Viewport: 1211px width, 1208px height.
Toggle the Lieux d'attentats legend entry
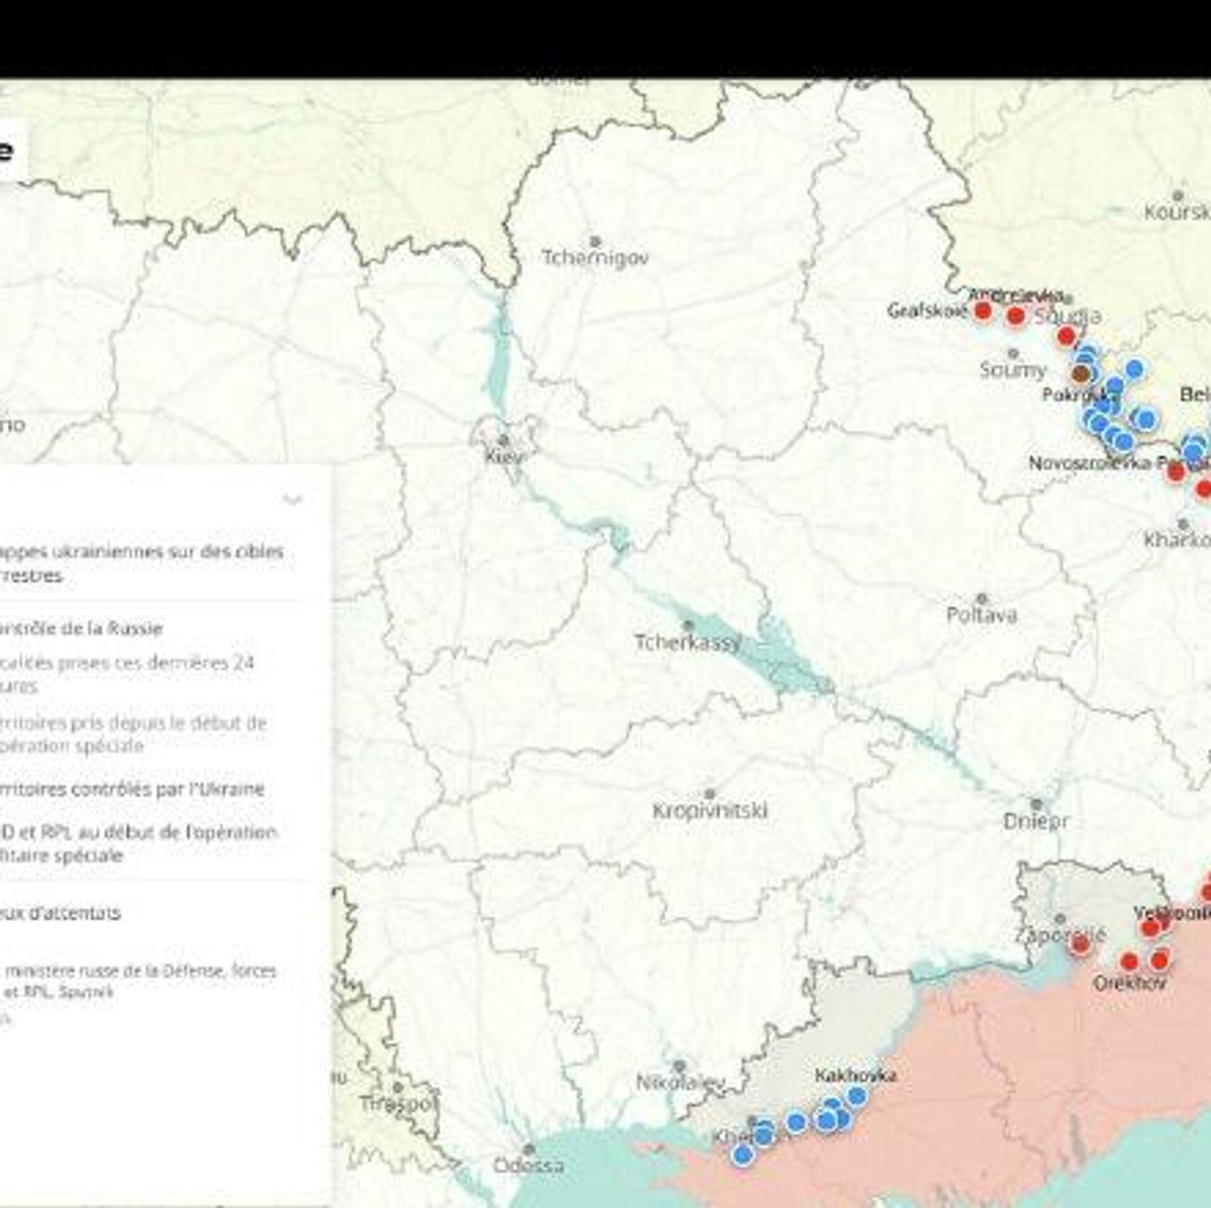coord(60,913)
